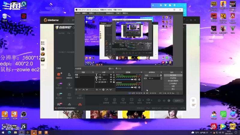Move source up in Sources panel
The width and height of the screenshot is (240, 135).
pyautogui.click(x=107, y=90)
